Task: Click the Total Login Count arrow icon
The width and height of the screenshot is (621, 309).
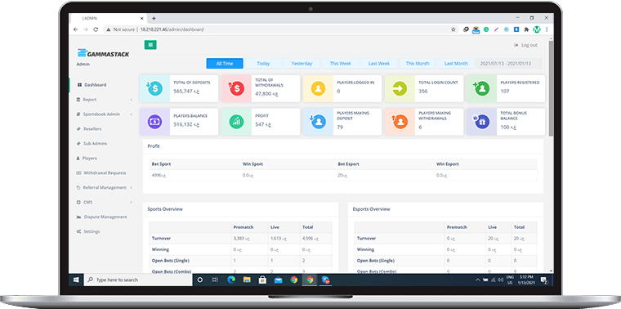Action: (400, 88)
